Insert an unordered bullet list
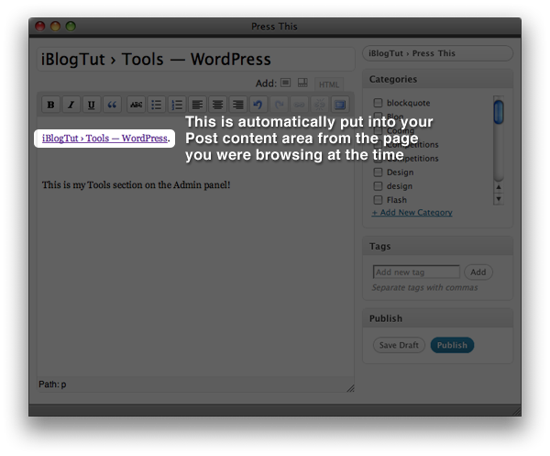550x456 pixels. point(157,105)
